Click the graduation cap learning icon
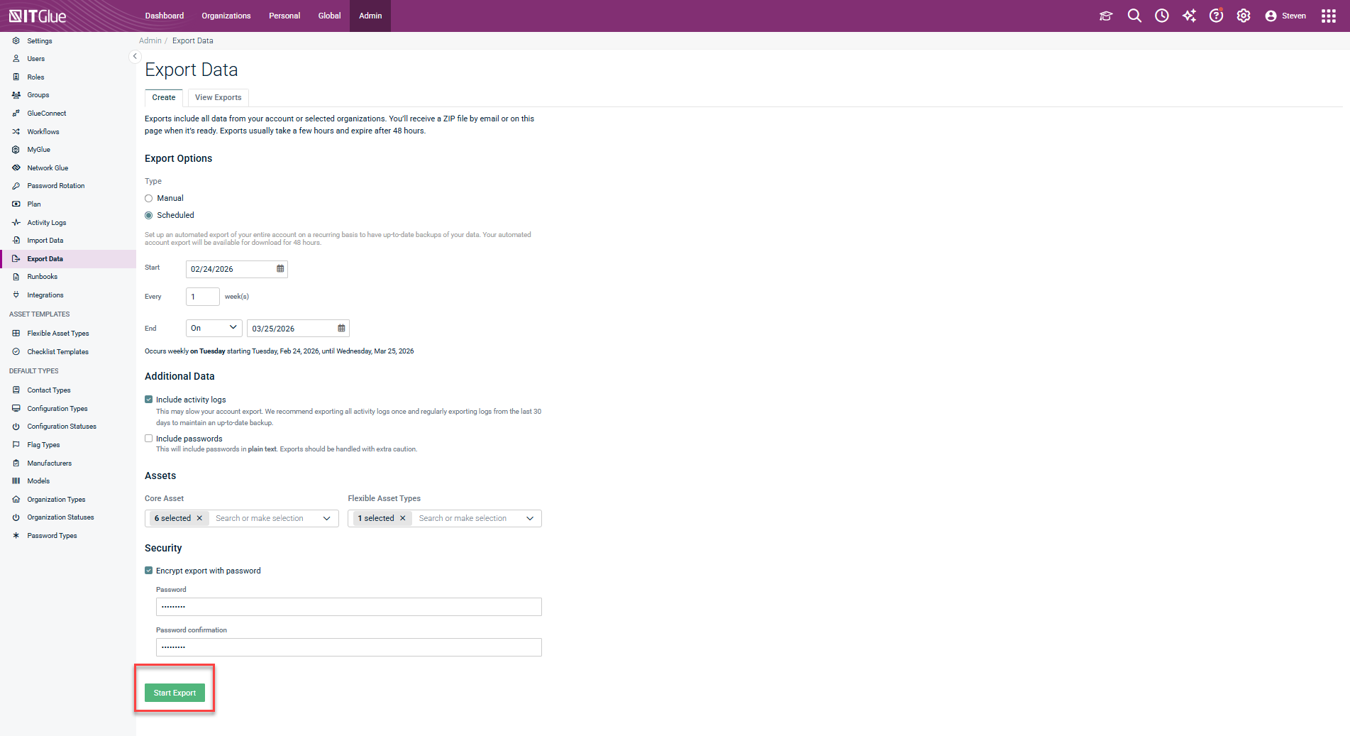1350x736 pixels. [x=1106, y=16]
